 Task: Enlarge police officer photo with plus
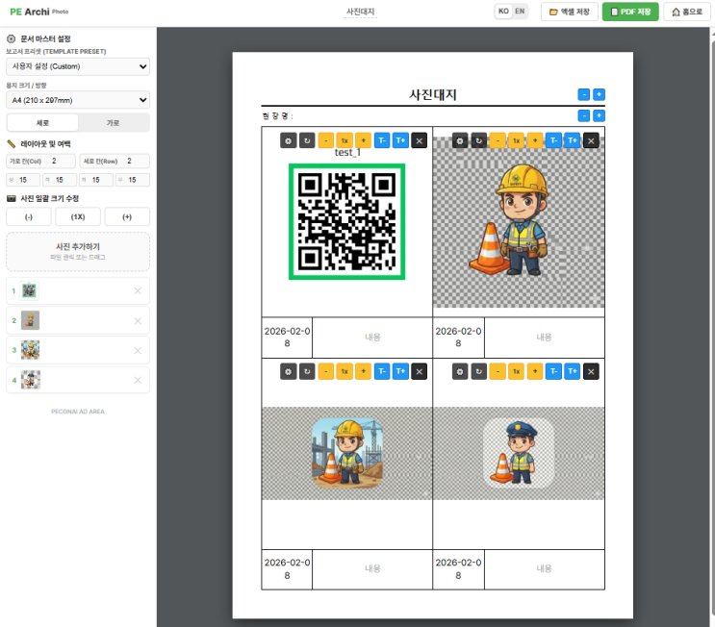pyautogui.click(x=535, y=371)
